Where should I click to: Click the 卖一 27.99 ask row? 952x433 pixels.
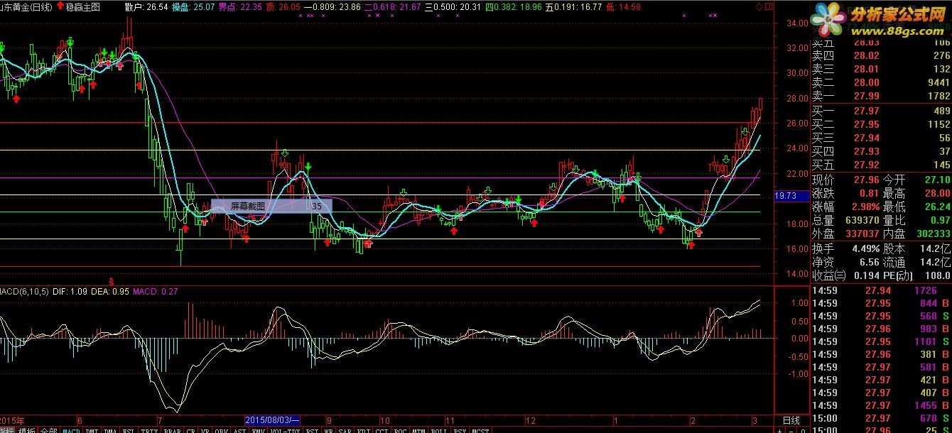point(881,96)
